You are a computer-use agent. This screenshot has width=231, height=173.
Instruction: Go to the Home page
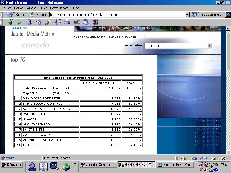pos(38,22)
